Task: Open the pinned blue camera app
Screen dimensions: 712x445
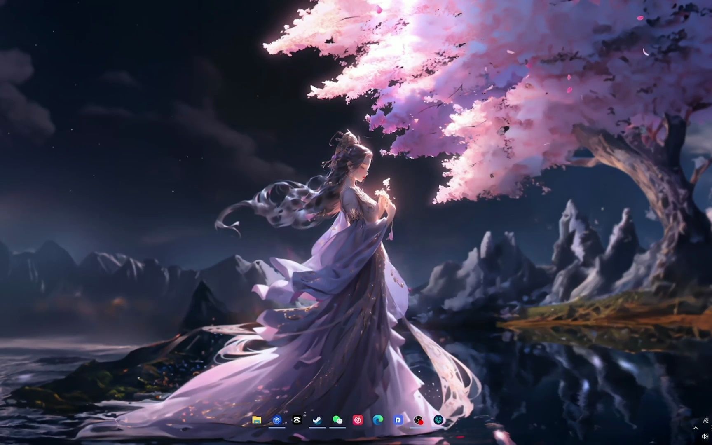Action: click(277, 420)
